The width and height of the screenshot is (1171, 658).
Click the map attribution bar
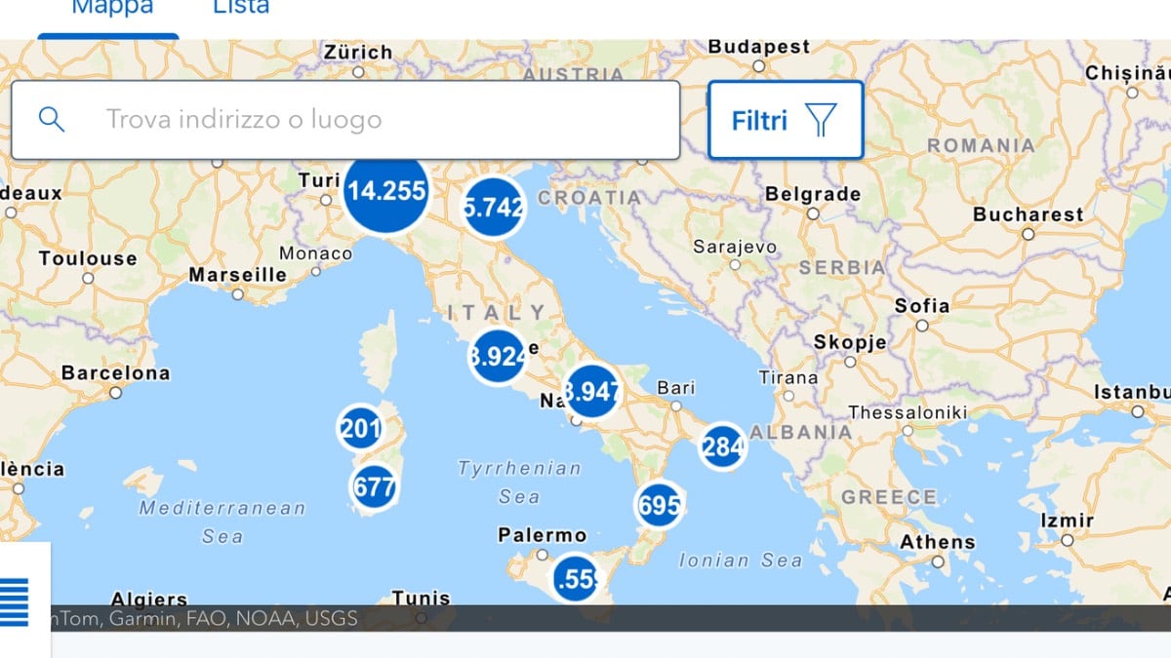pyautogui.click(x=585, y=618)
